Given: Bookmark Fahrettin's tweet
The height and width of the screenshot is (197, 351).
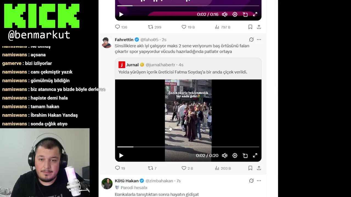Looking at the screenshot, I should [250, 168].
